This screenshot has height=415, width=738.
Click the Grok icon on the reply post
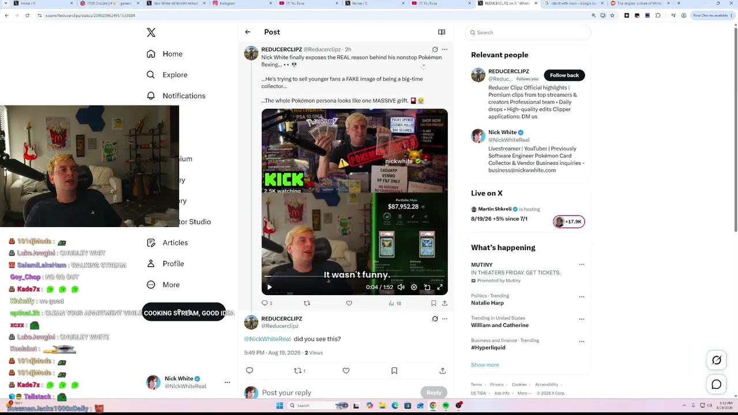tap(435, 319)
